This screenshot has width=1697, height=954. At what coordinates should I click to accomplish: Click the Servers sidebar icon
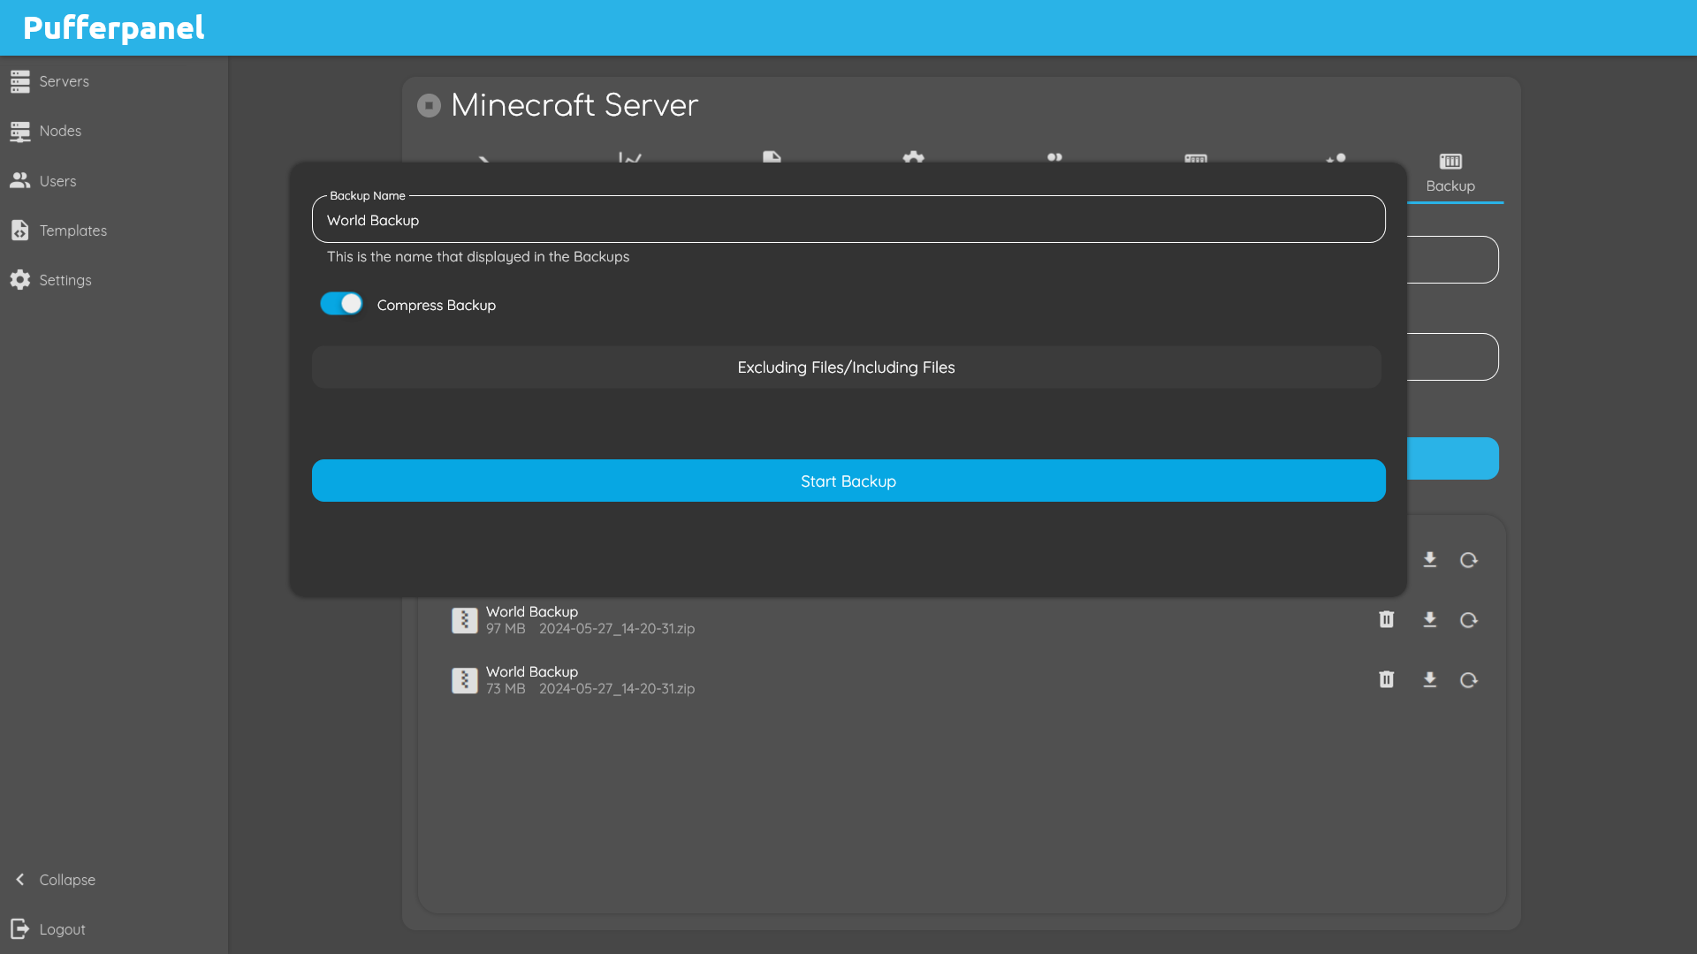point(20,81)
